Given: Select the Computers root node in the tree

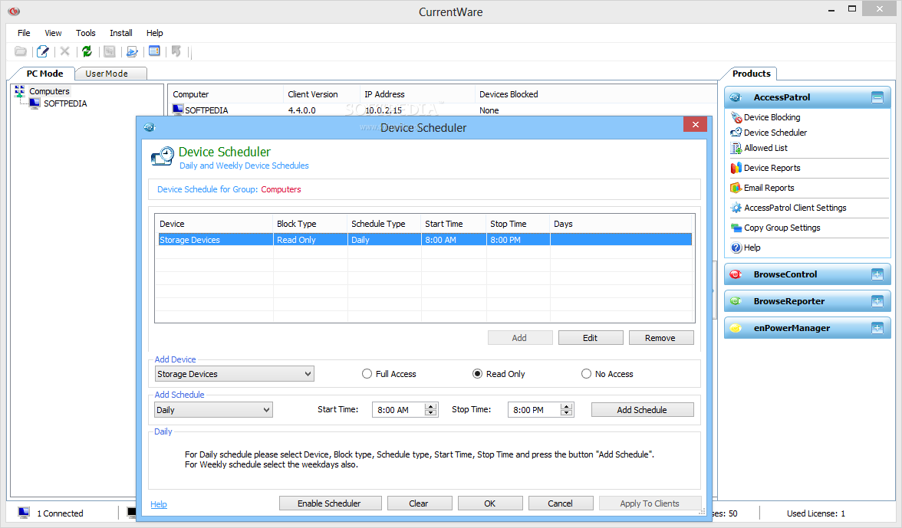Looking at the screenshot, I should click(49, 91).
